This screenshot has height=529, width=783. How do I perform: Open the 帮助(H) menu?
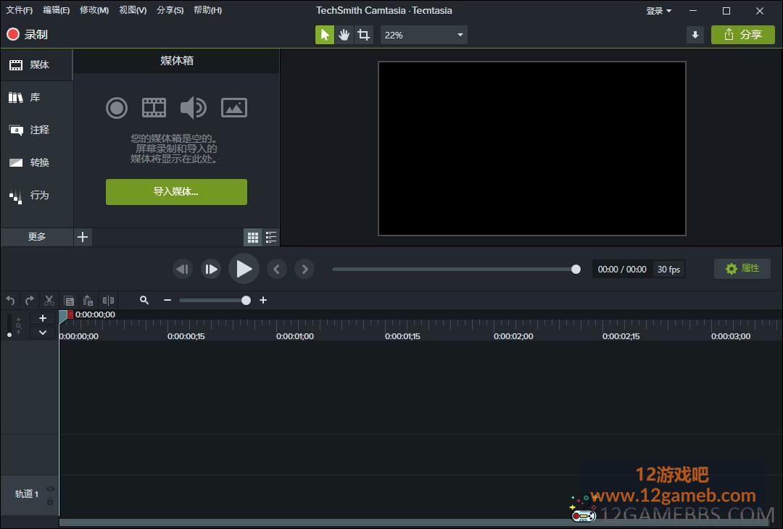coord(207,10)
